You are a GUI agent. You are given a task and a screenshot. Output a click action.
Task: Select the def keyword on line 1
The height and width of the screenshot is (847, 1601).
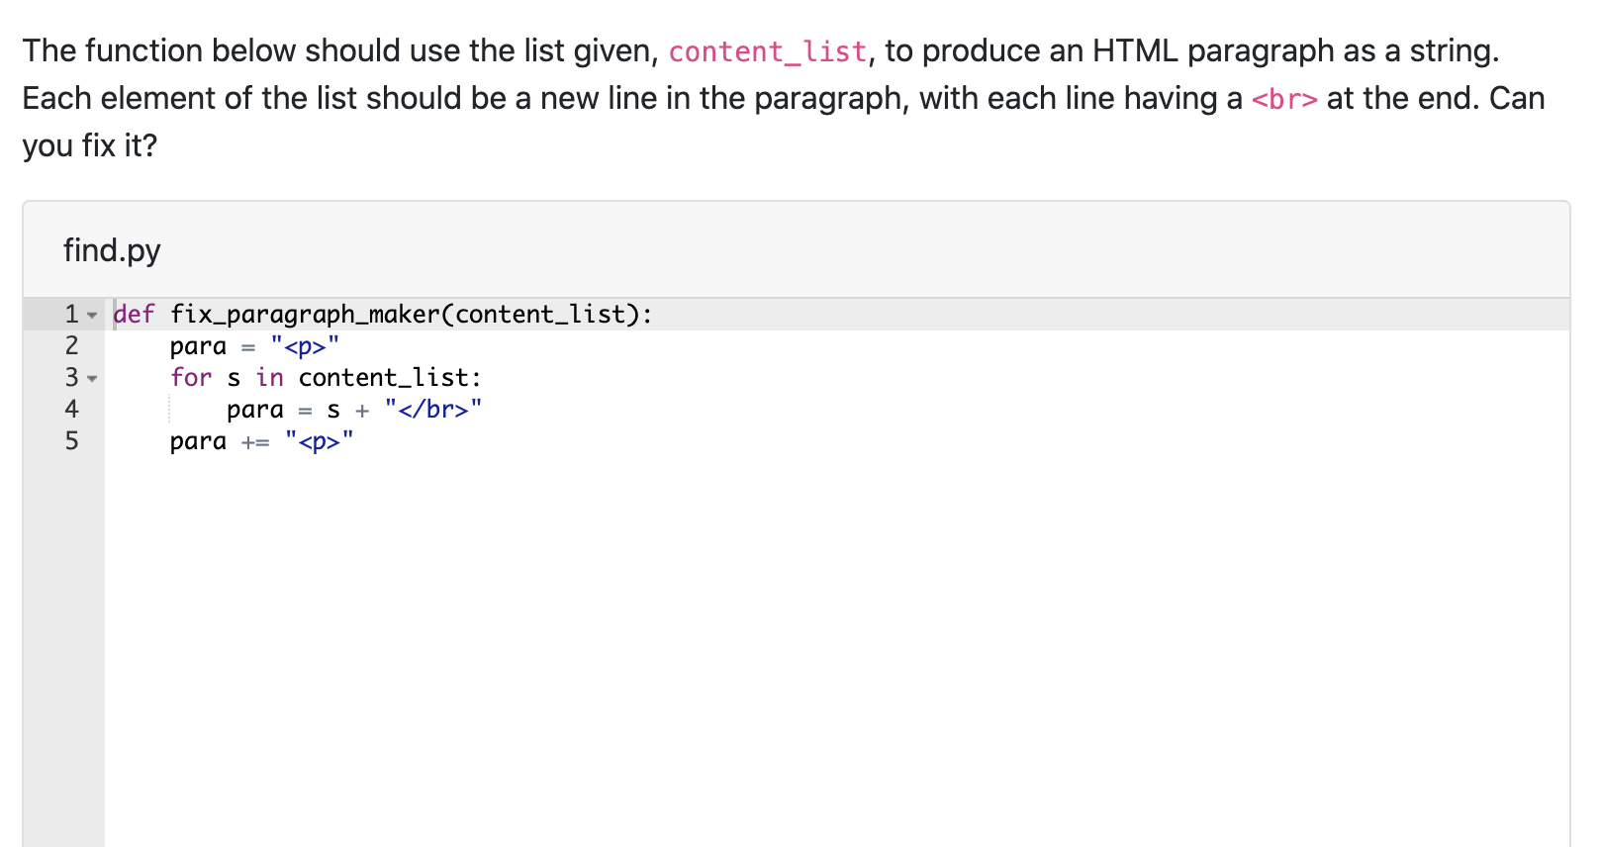coord(134,315)
